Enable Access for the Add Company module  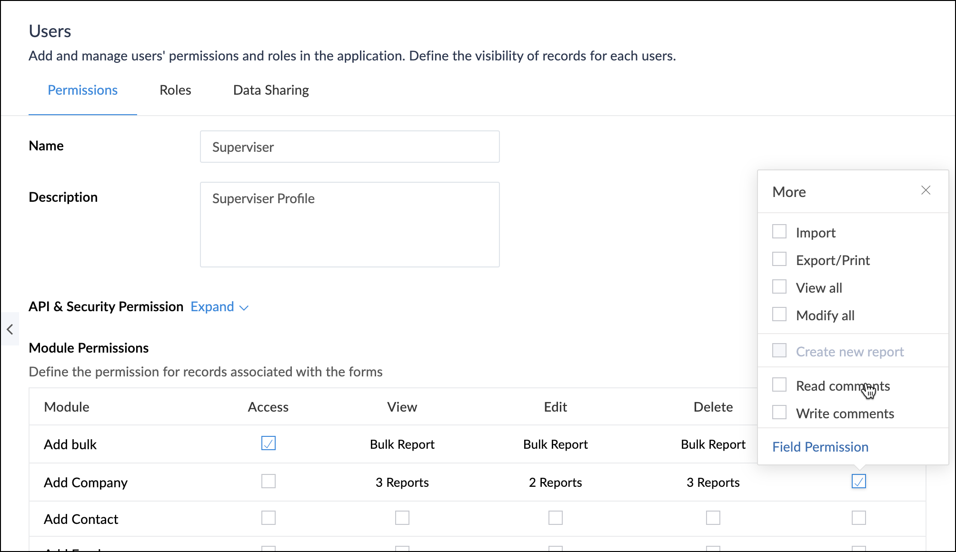point(268,481)
